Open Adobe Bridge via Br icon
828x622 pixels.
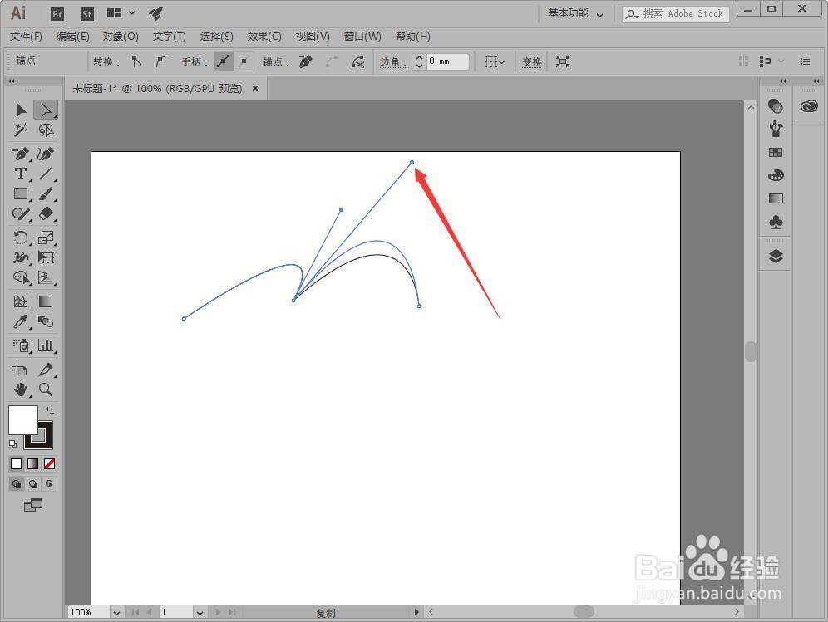pos(57,14)
